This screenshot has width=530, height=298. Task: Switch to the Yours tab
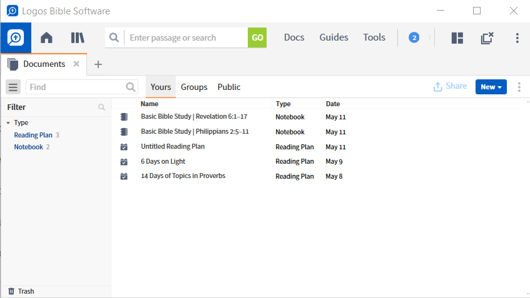(x=161, y=87)
